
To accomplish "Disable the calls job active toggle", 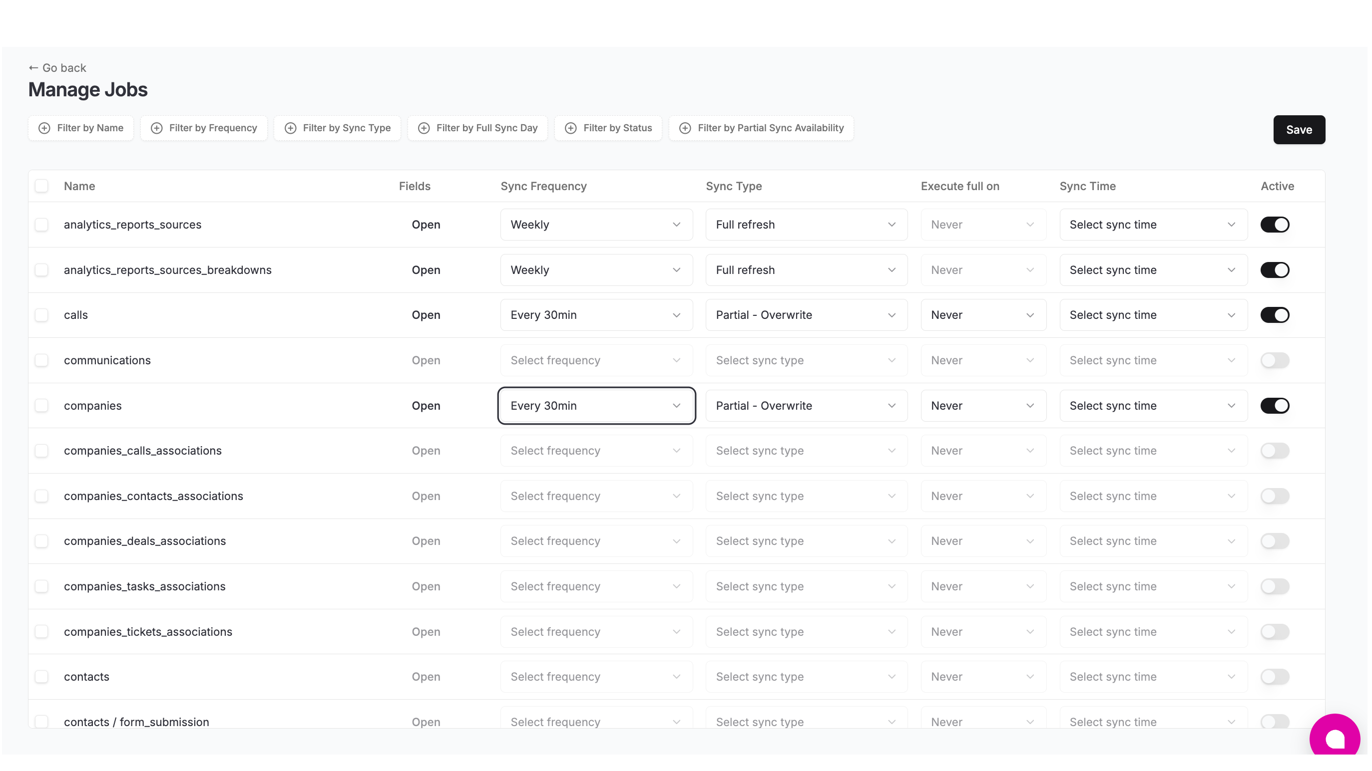I will pos(1275,315).
